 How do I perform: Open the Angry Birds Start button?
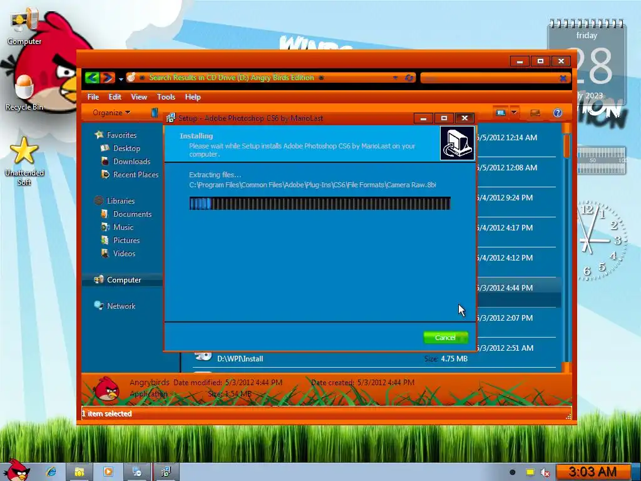(16, 470)
